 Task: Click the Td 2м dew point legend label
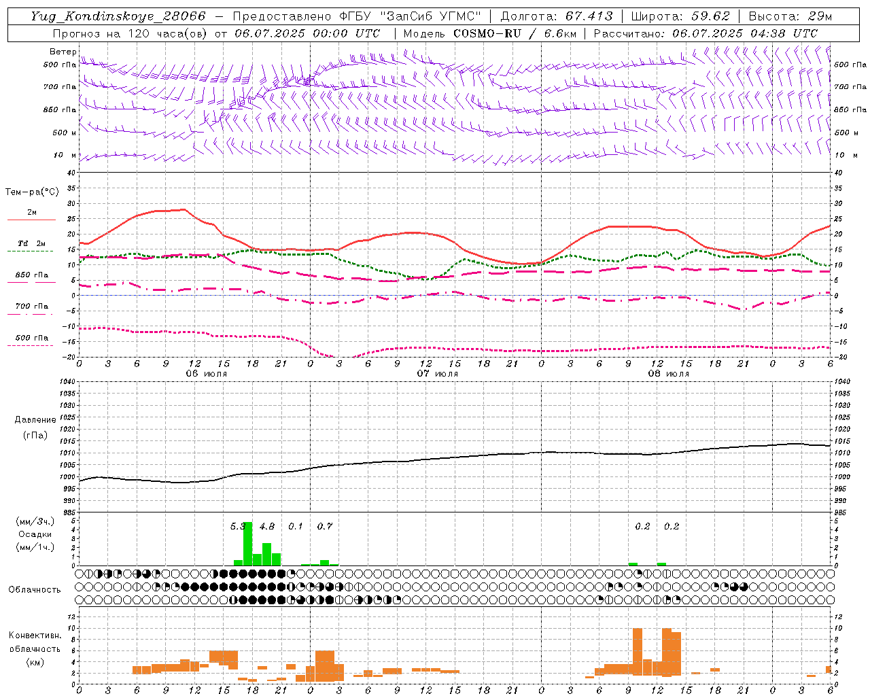pyautogui.click(x=31, y=243)
